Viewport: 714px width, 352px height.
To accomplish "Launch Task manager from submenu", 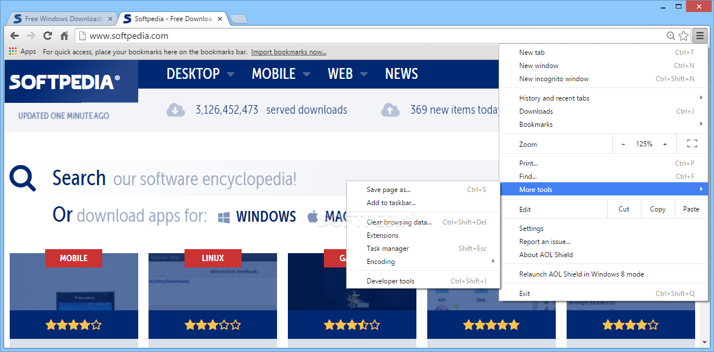I will 423,249.
